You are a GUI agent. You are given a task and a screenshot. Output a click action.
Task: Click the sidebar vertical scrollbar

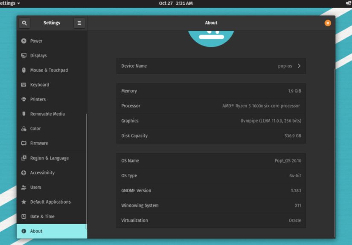[x=86, y=171]
